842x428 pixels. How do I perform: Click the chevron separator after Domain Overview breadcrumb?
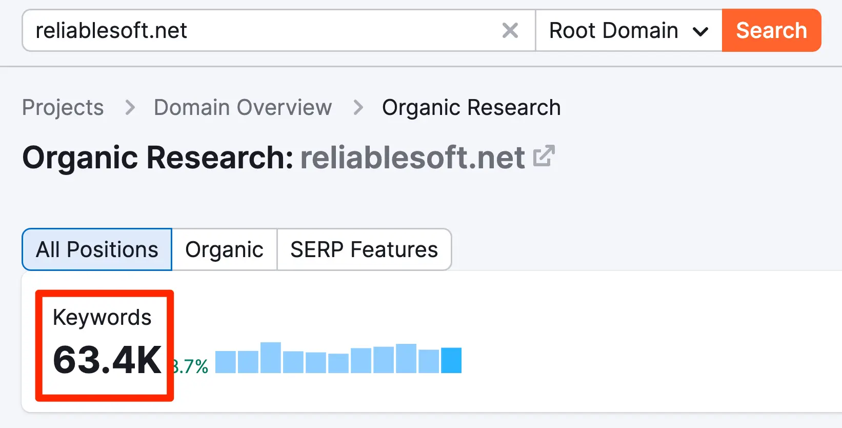click(358, 108)
